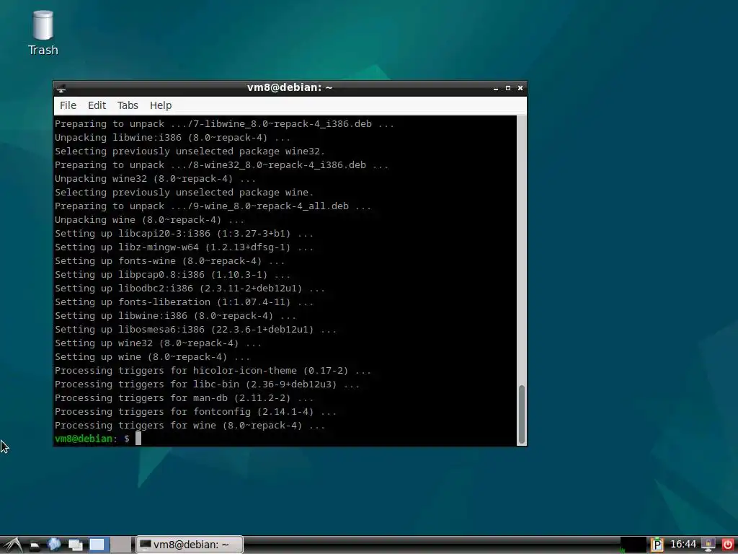This screenshot has width=738, height=554.
Task: Launch the file manager from the panel
Action: pyautogui.click(x=35, y=545)
